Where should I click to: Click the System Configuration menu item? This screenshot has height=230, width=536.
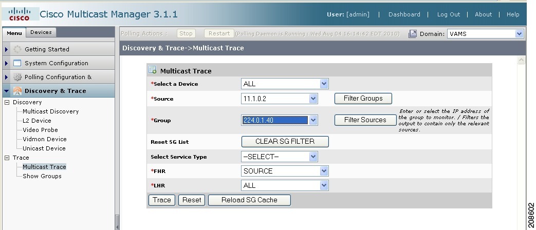coord(59,63)
